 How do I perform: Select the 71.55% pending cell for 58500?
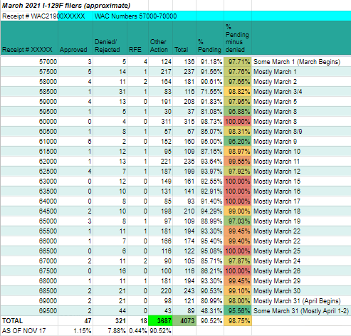tap(210, 92)
